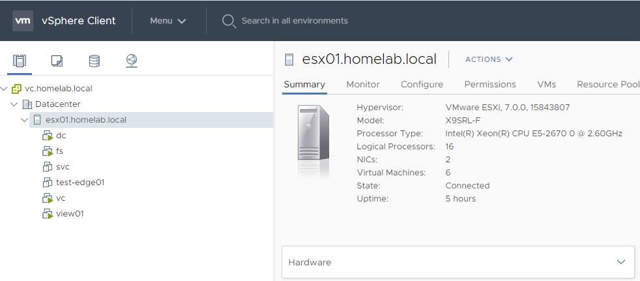Open the ACTIONS dropdown for the host
Image resolution: width=640 pixels, height=281 pixels.
click(x=489, y=59)
